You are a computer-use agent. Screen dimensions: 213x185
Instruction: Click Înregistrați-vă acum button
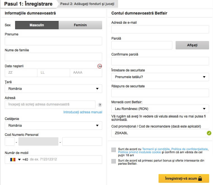coord(184,179)
